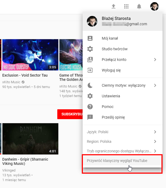Click the moon icon for dark theme
Screen dimensions: 166x188
coord(90,85)
